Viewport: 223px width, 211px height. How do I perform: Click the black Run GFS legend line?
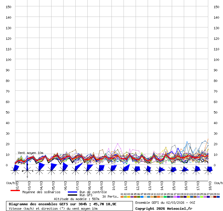point(72,195)
